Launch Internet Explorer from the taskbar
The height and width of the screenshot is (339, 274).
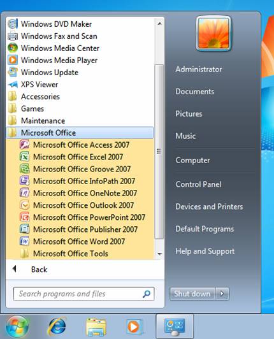pos(57,326)
